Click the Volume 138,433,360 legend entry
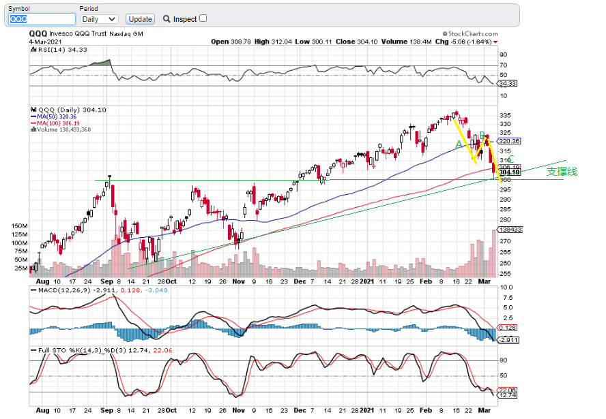Viewport: 606px width, 419px height. 61,129
